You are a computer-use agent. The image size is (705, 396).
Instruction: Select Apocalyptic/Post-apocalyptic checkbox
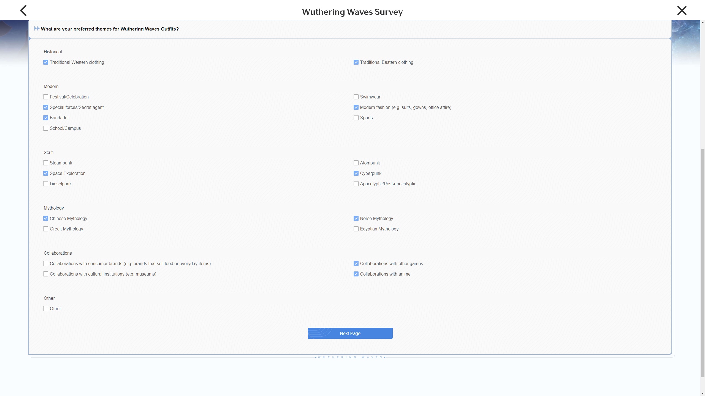(x=356, y=184)
